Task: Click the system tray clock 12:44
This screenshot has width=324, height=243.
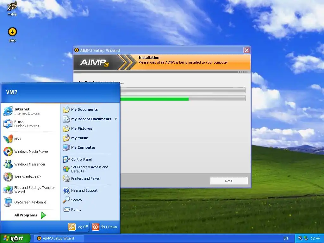Action: [x=315, y=238]
